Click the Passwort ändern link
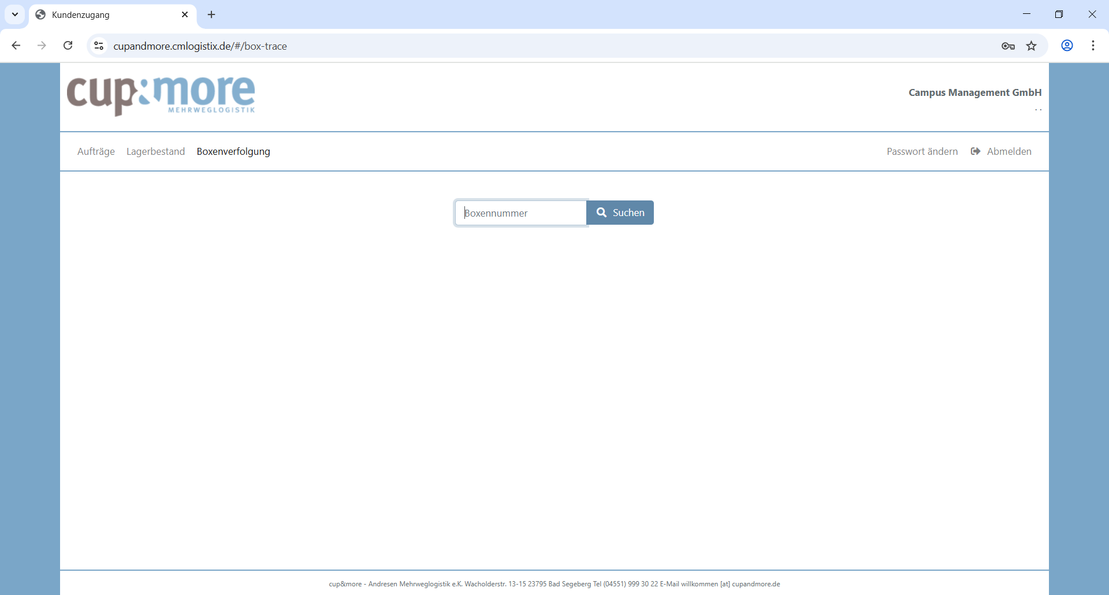Viewport: 1109px width, 595px height. coord(922,151)
